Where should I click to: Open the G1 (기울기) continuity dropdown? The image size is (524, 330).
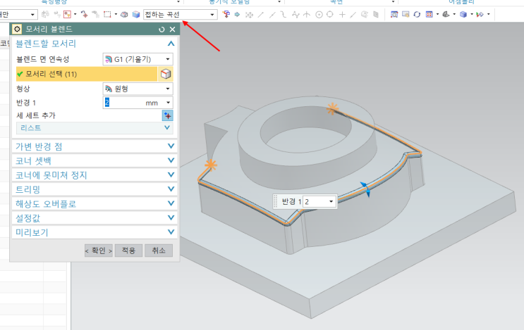coord(168,59)
